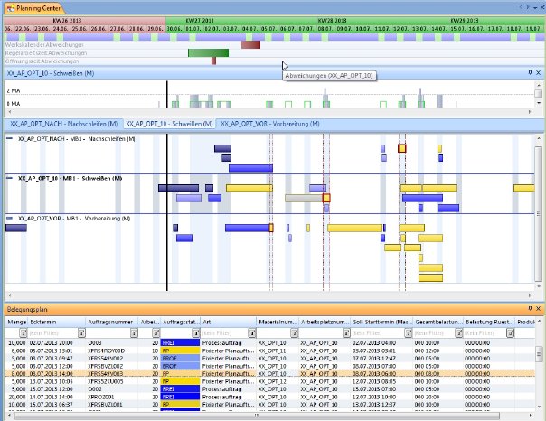Open the Gesamtbelastun... column filter icon
This screenshot has height=421, width=546.
coord(458,333)
